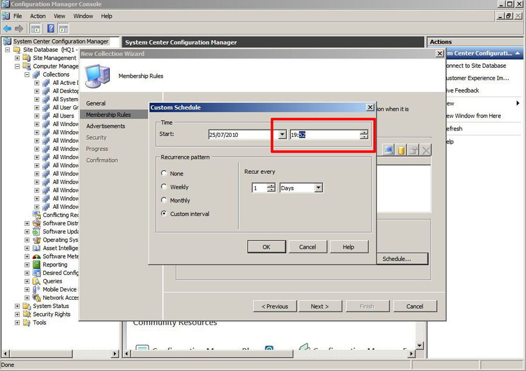Open the Days interval unit dropdown
The height and width of the screenshot is (371, 526).
pos(319,188)
